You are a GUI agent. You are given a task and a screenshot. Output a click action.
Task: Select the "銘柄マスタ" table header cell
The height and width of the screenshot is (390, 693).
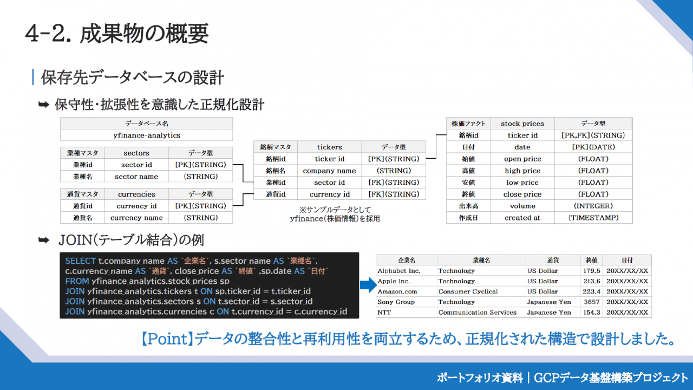[x=276, y=147]
